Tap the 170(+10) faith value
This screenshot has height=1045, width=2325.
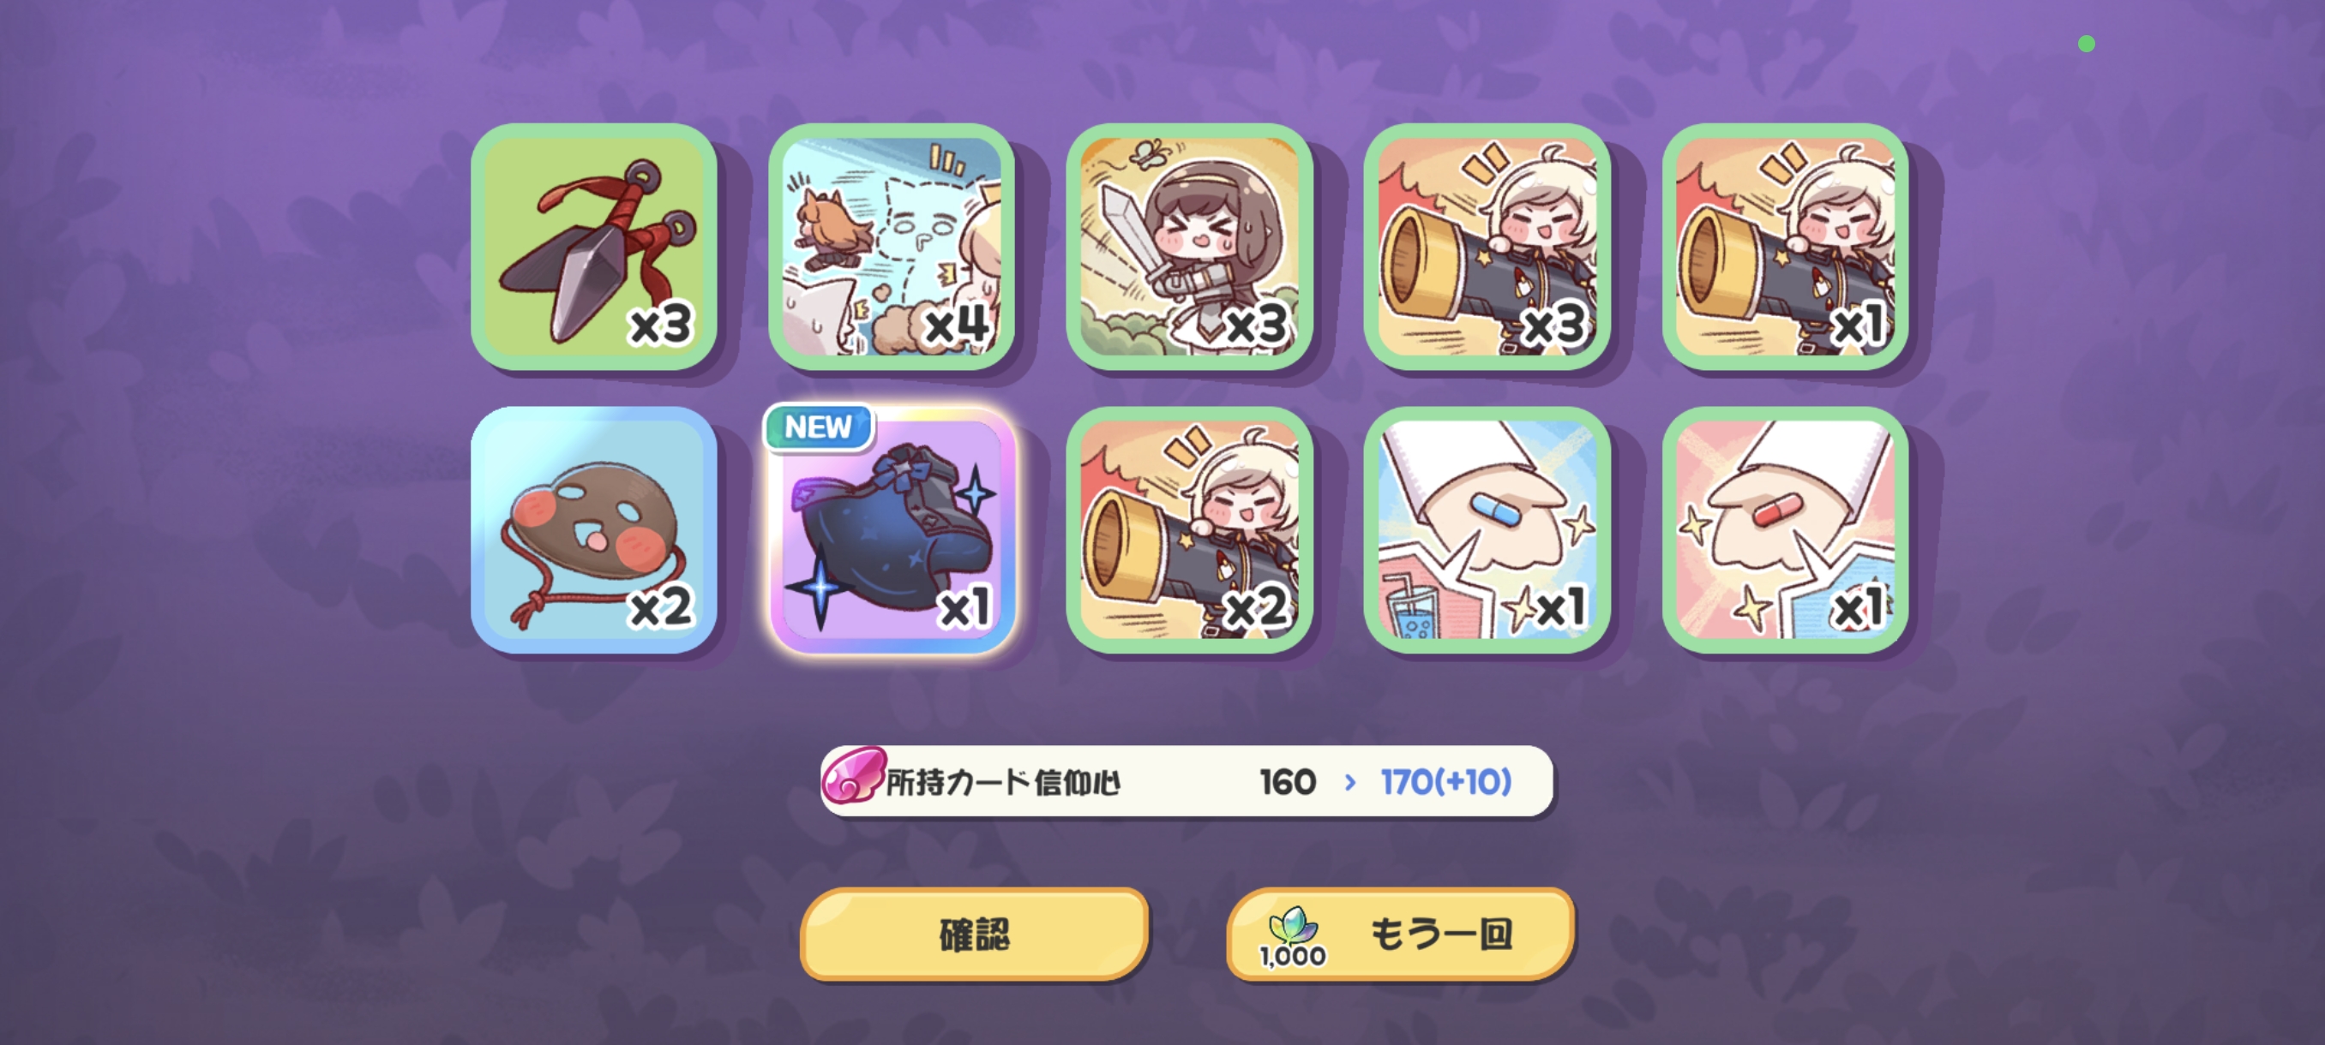1446,782
